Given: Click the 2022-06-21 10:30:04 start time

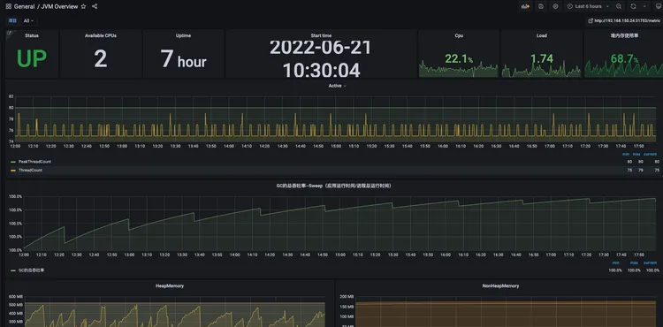Looking at the screenshot, I should pyautogui.click(x=321, y=58).
